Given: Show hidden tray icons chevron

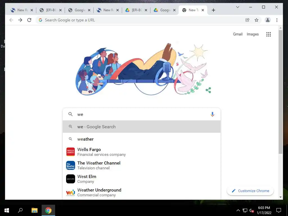Looking at the screenshot, I should coord(238,210).
